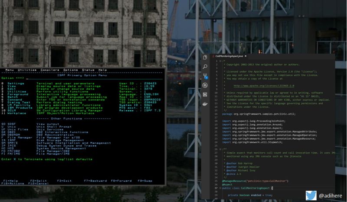
Task: Open the Options action bar item in ISPF
Action: tap(71, 70)
